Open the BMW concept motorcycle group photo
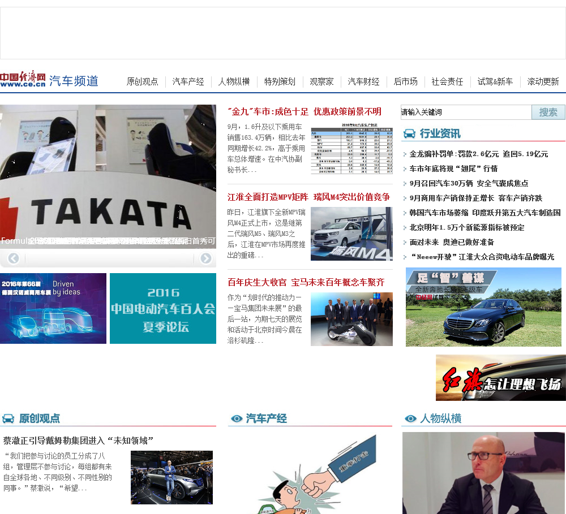Screen dimensions: 566x514 [x=351, y=319]
